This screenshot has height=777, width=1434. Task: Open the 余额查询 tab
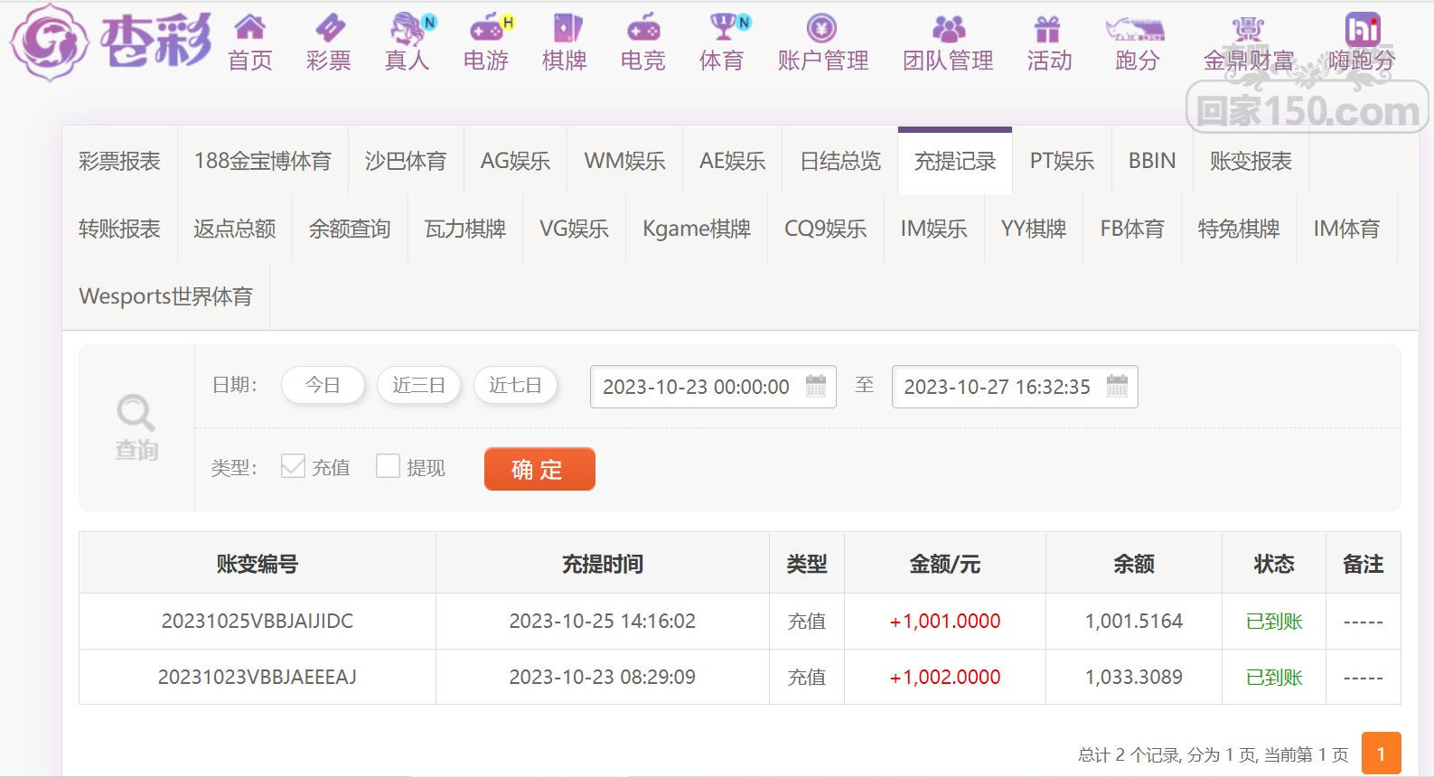(x=350, y=229)
